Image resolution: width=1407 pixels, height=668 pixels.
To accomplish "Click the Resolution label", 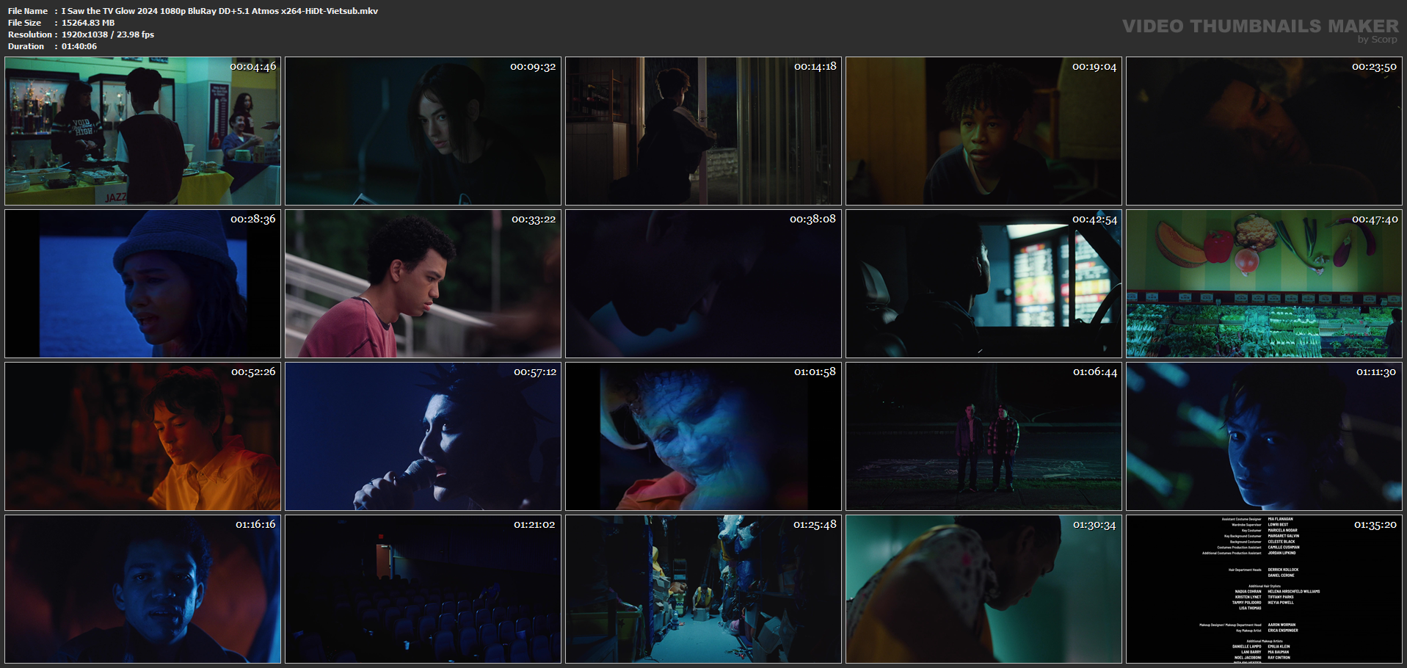I will click(x=30, y=35).
